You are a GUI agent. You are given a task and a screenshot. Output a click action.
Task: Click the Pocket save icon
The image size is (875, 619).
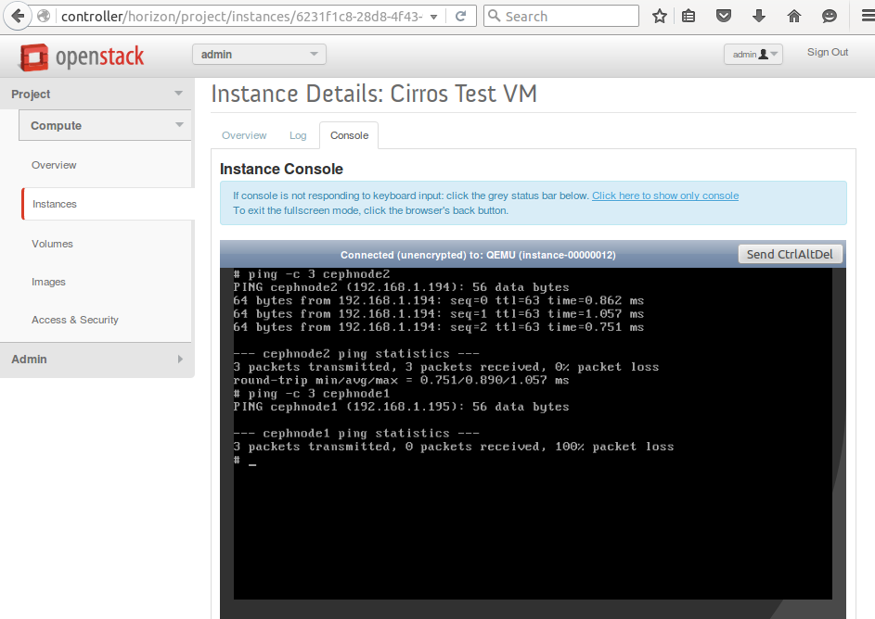click(x=724, y=16)
